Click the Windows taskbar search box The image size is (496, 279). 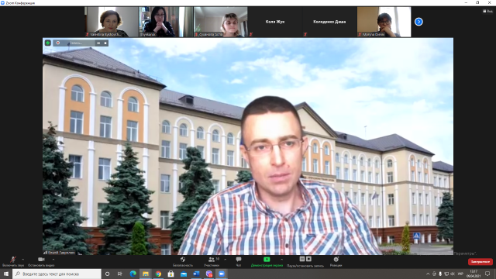[x=57, y=274]
